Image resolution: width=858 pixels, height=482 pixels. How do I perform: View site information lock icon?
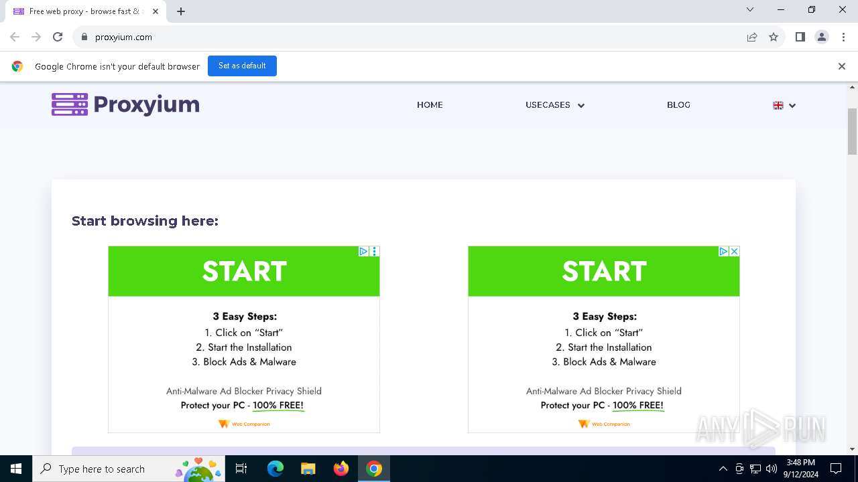(x=84, y=37)
